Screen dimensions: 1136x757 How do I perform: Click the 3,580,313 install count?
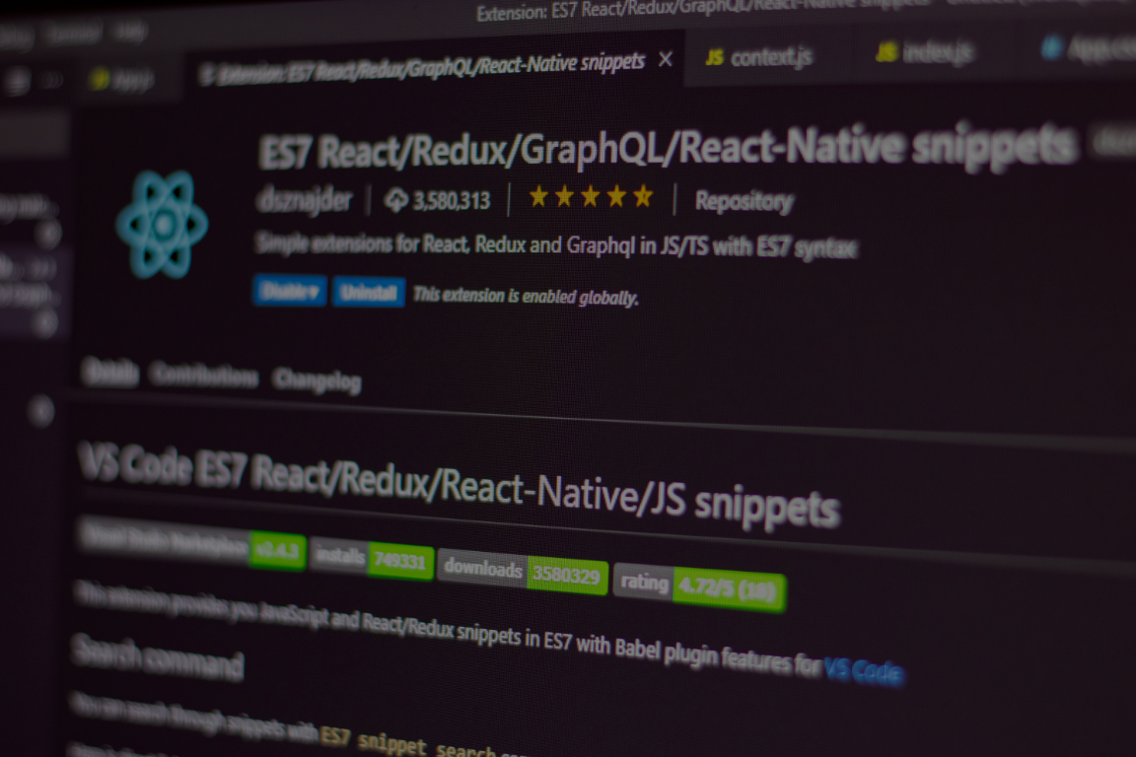[x=452, y=200]
